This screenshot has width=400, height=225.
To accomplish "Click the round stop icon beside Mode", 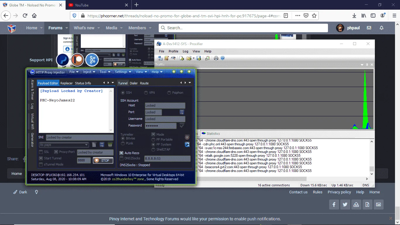I will 187,137.
